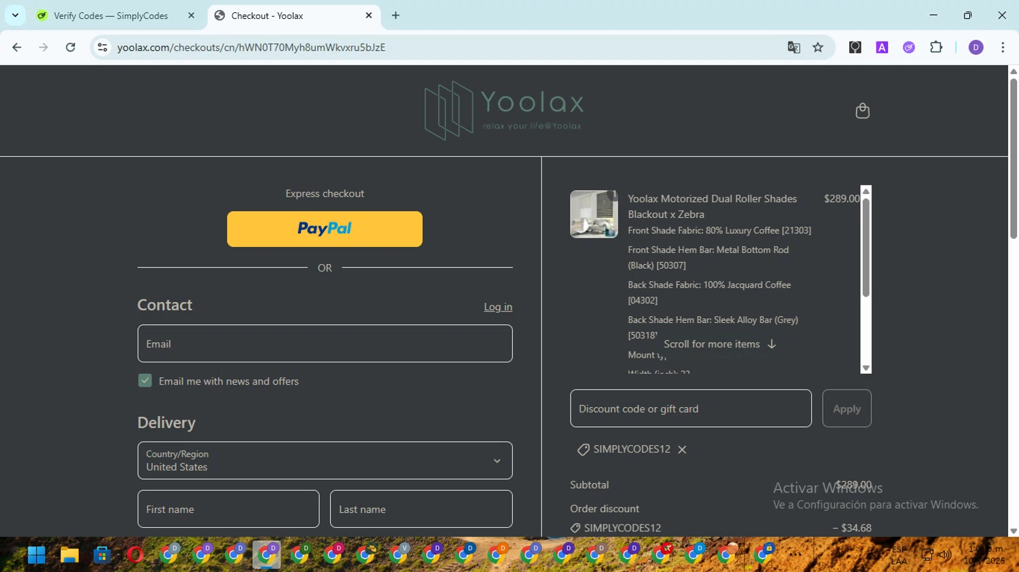Click the Log in link
Image resolution: width=1019 pixels, height=572 pixels.
point(498,307)
